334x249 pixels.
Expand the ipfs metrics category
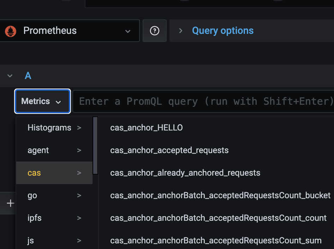(x=54, y=218)
